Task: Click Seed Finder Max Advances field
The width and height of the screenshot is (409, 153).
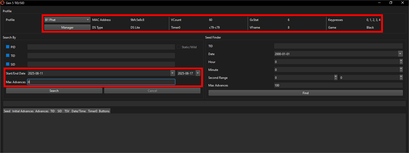Action: click(x=338, y=85)
